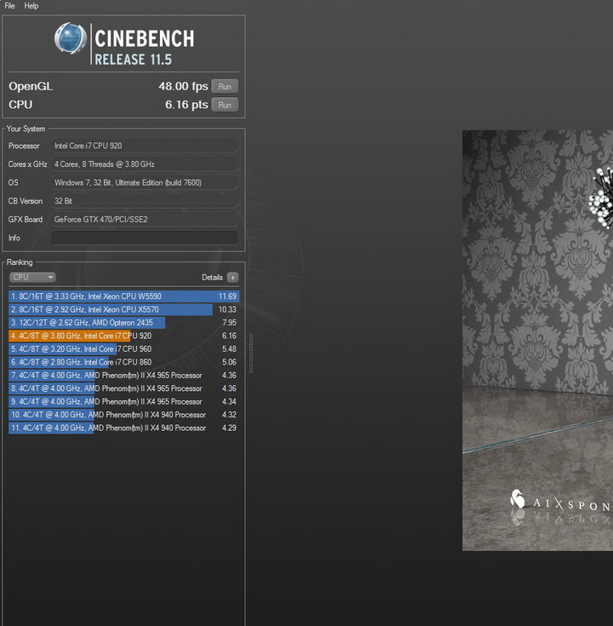Click the GFX Board GeForce GTX 470 field
613x626 pixels.
(145, 219)
